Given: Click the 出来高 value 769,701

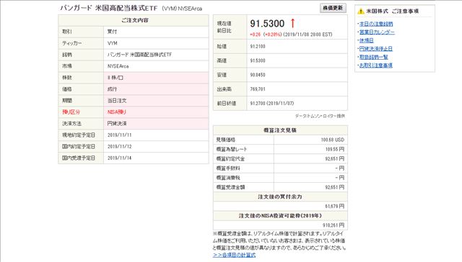Looking at the screenshot, I should tap(258, 89).
